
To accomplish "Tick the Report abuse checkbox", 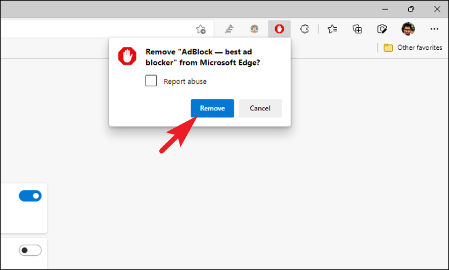I will [x=151, y=81].
